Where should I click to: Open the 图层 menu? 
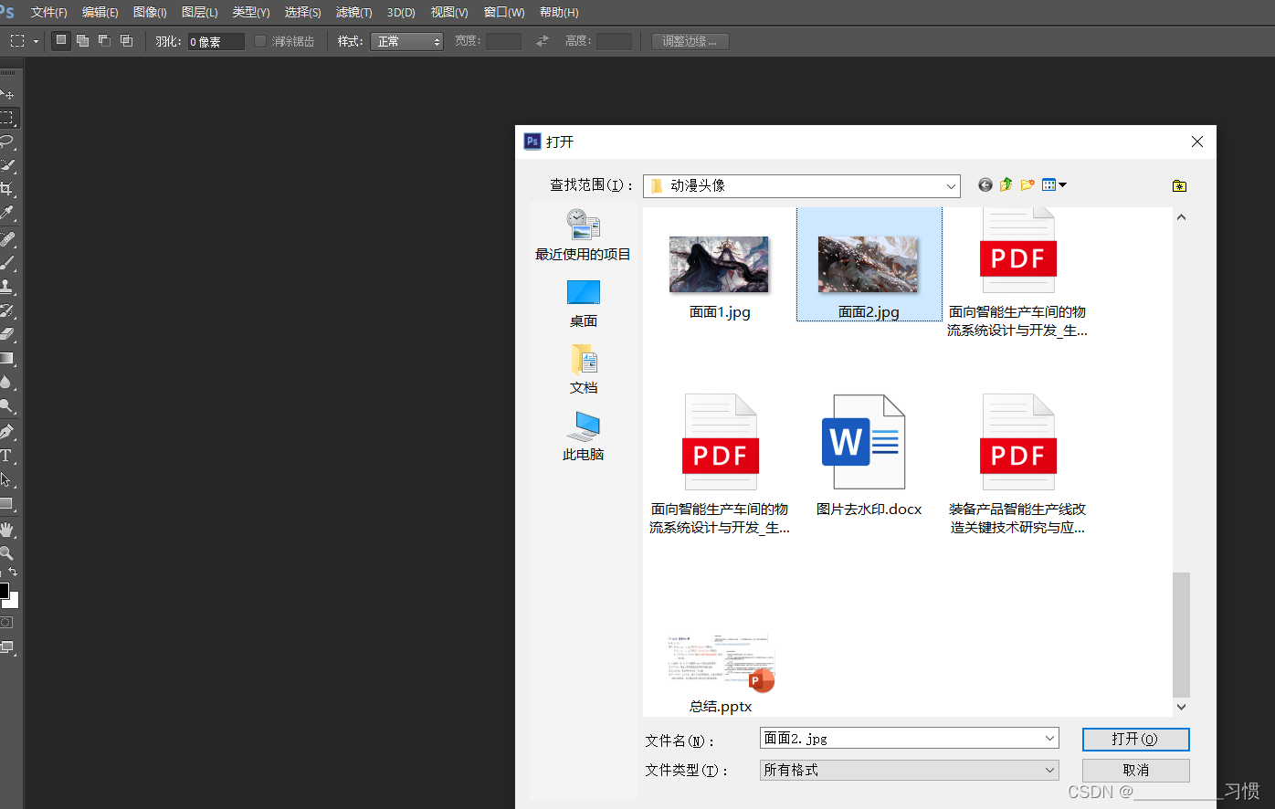[x=199, y=12]
